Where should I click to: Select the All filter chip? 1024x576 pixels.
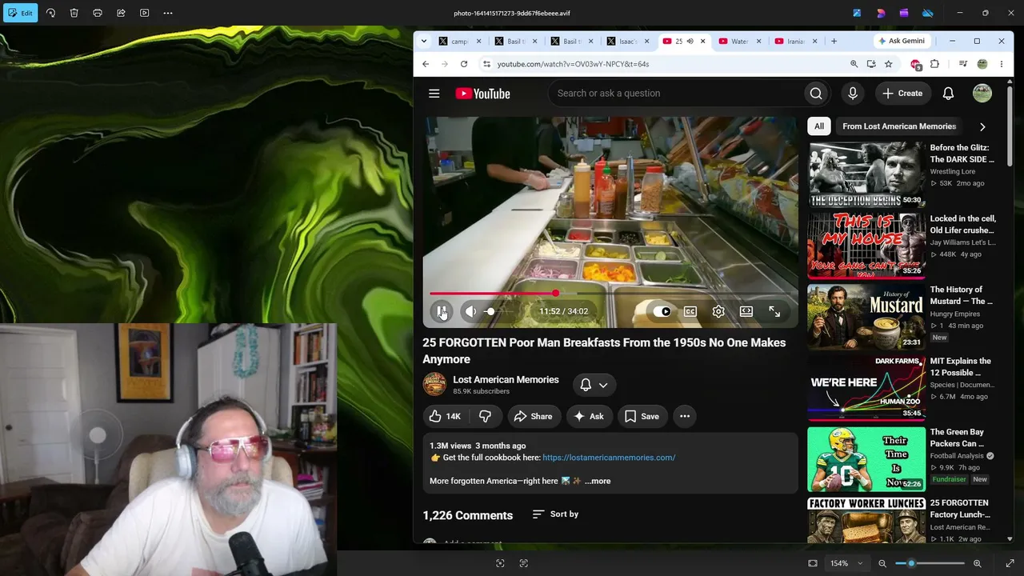[x=819, y=126]
